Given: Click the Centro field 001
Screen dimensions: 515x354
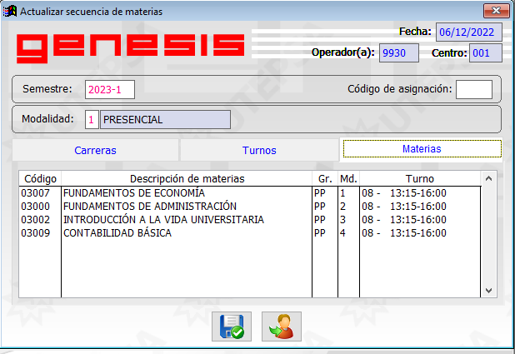Looking at the screenshot, I should point(486,52).
